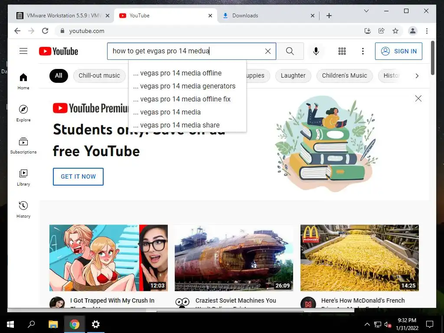Open the Windows Start menu
The height and width of the screenshot is (333, 444).
tap(10, 324)
